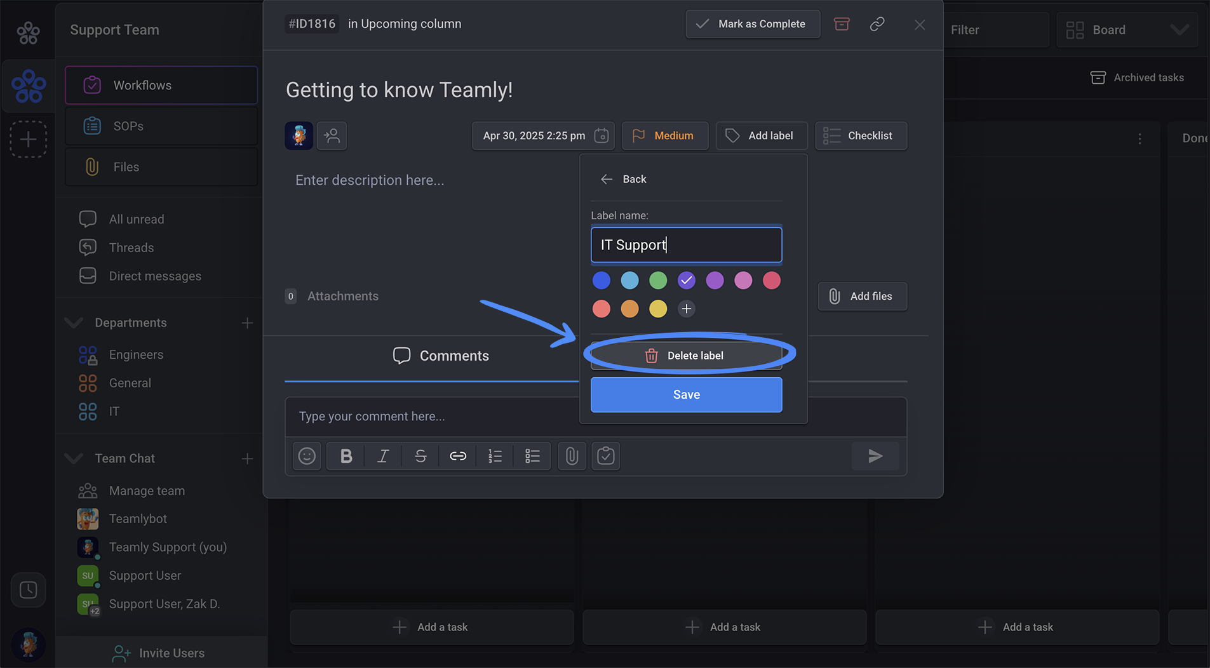Collapse the Departments section

click(74, 323)
